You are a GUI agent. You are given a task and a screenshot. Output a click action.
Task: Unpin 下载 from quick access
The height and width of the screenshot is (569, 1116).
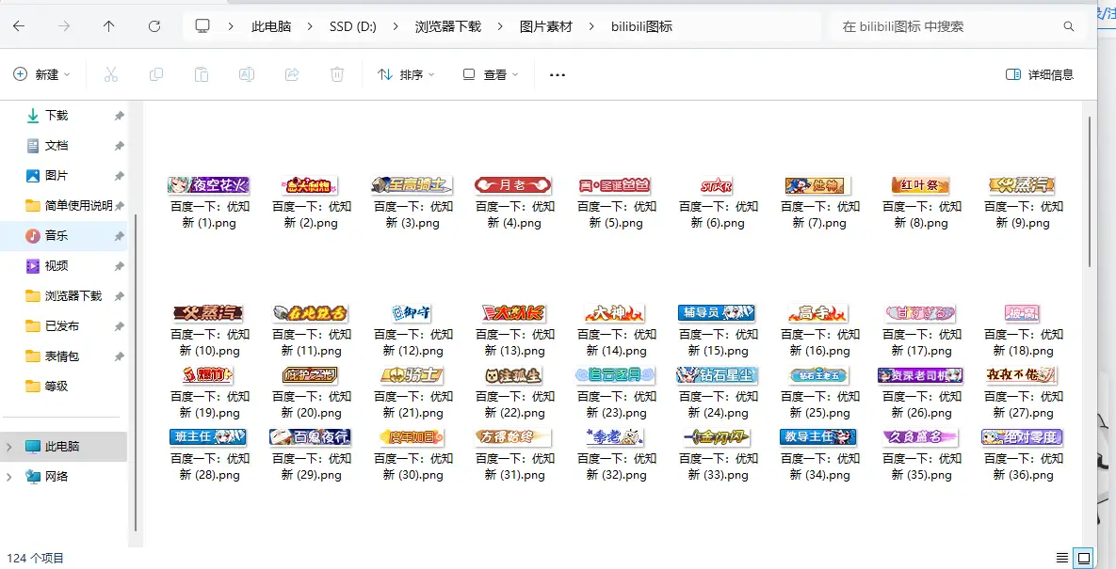[120, 116]
